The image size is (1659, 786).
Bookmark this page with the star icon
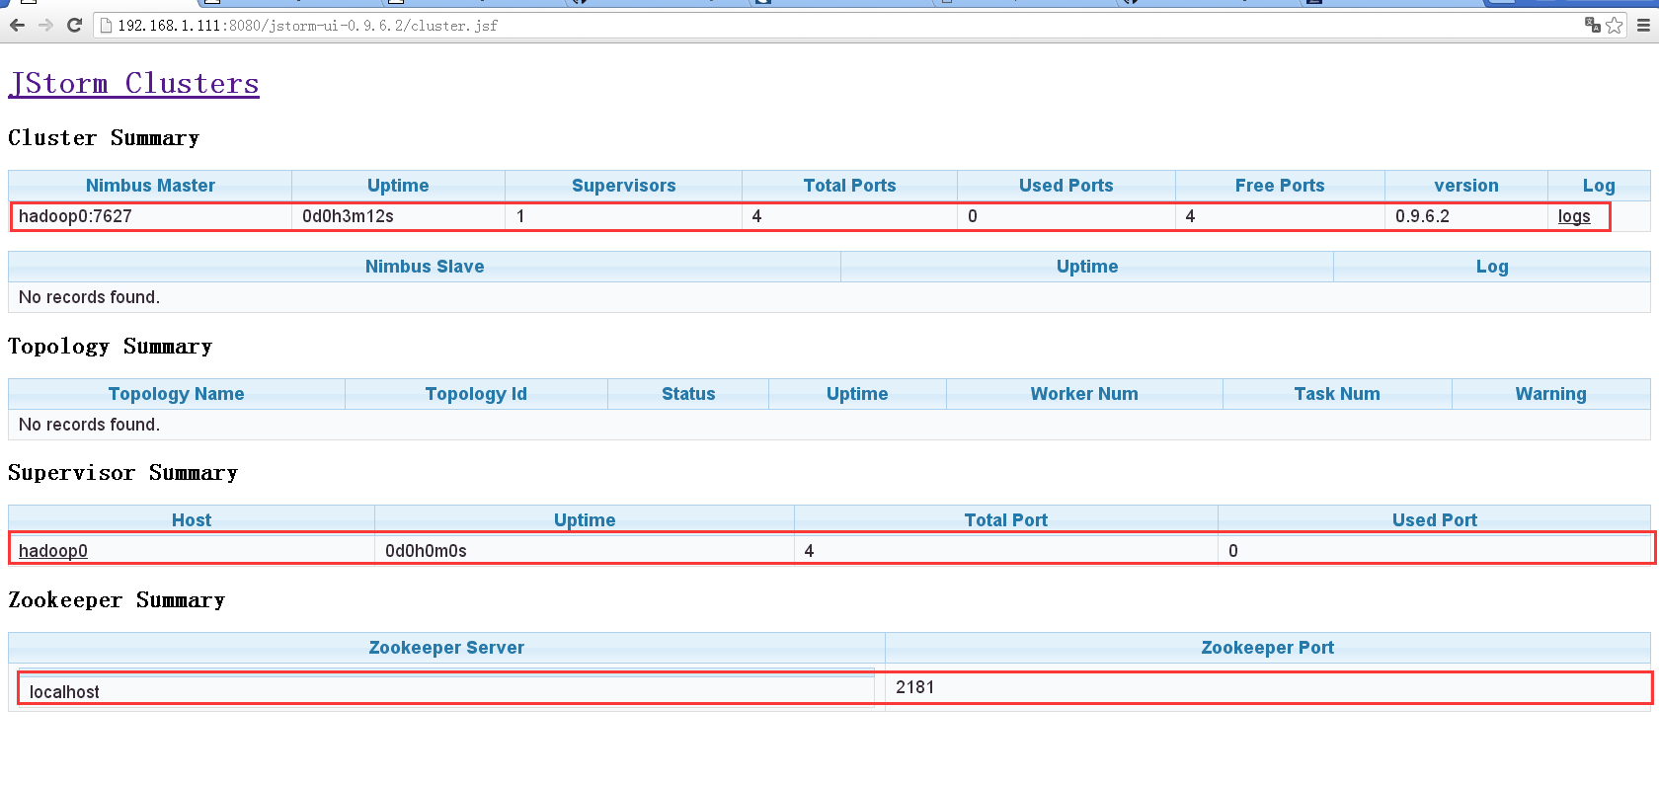[x=1615, y=25]
